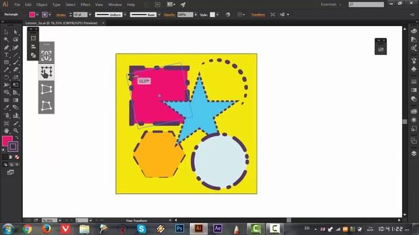
Task: Close the Lesson document tab
Action: [103, 23]
